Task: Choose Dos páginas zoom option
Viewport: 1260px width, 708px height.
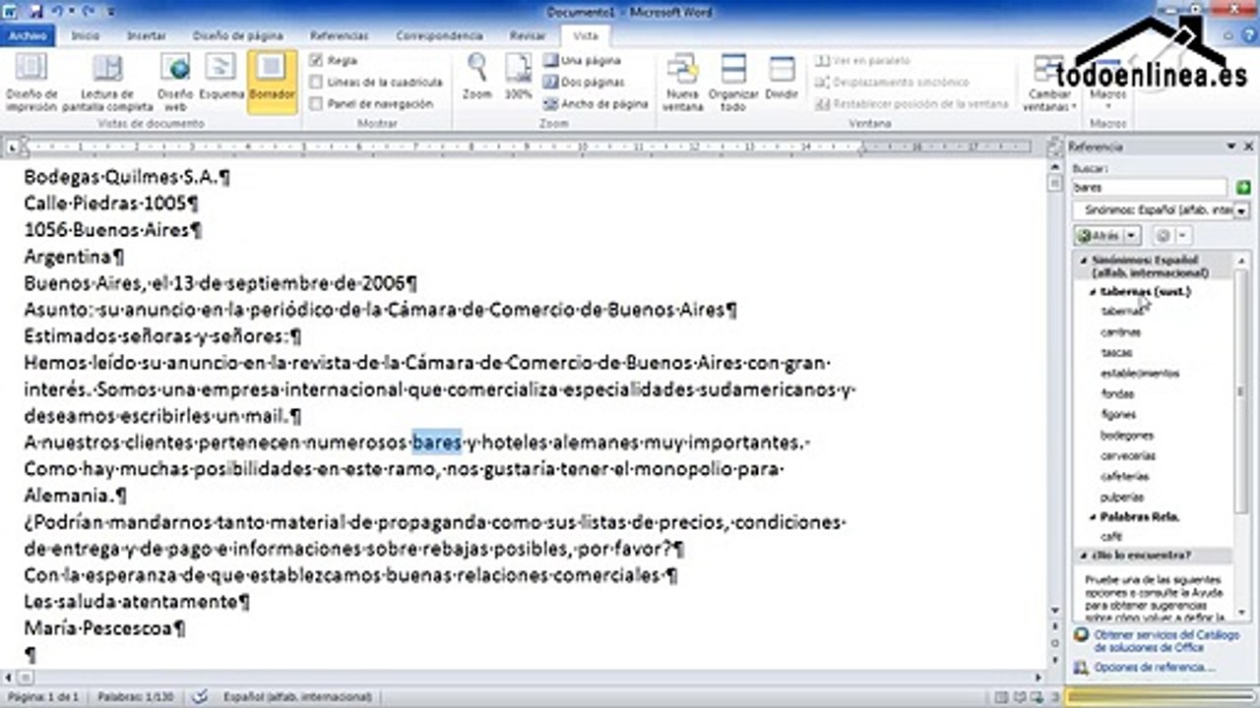Action: tap(585, 83)
